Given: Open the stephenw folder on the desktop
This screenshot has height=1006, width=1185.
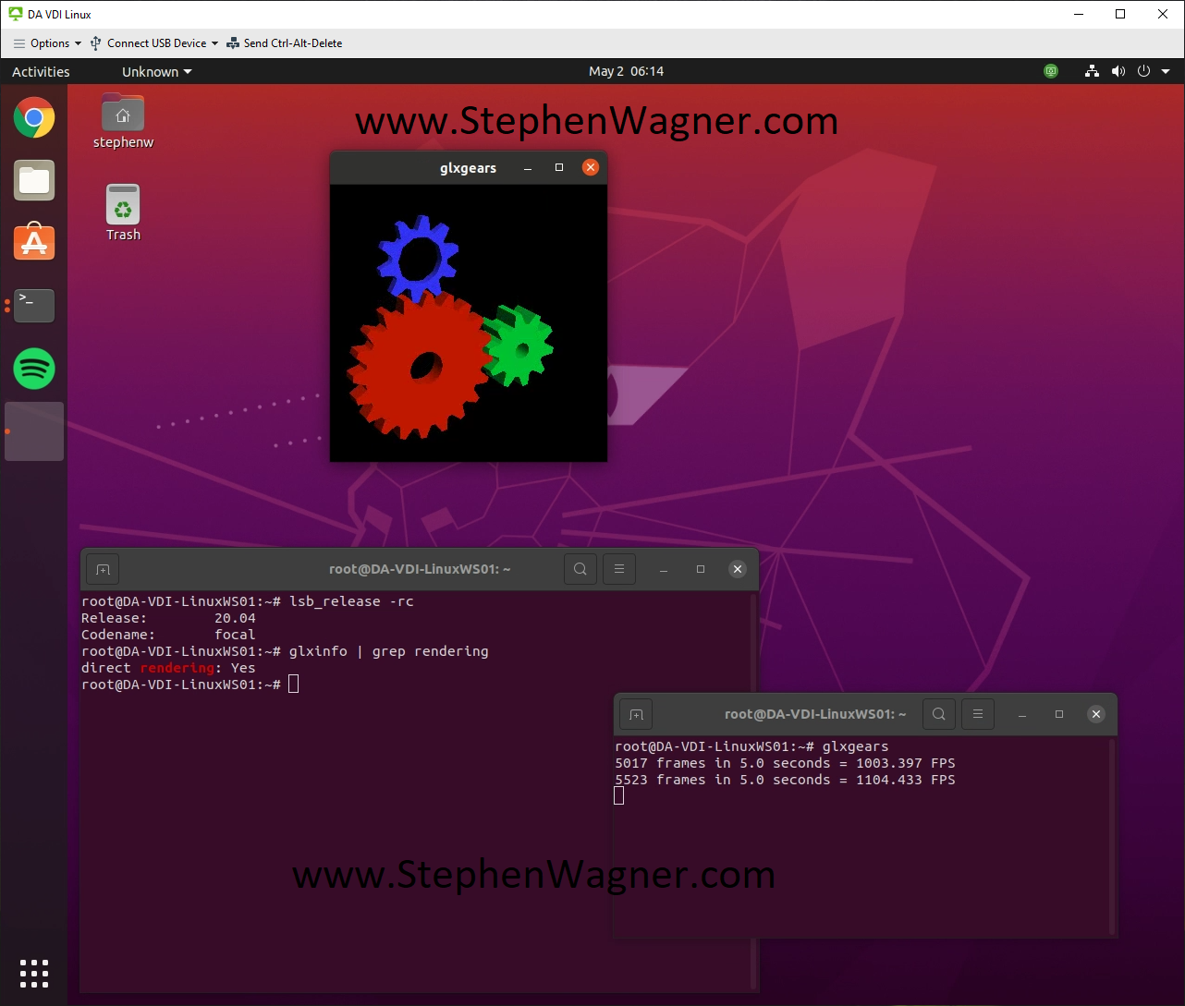Looking at the screenshot, I should [123, 113].
